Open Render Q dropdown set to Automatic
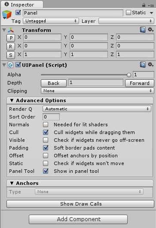Screen dimensions: 156x228 point(97,109)
